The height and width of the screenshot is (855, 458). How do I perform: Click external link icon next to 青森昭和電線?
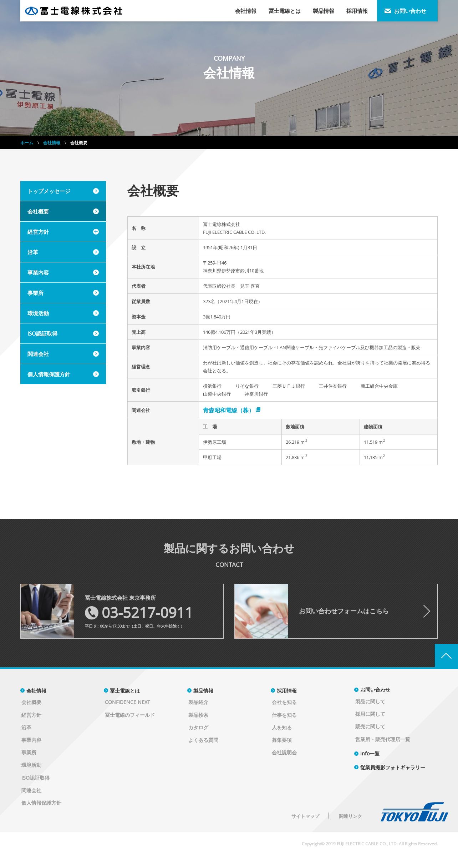[x=258, y=410]
